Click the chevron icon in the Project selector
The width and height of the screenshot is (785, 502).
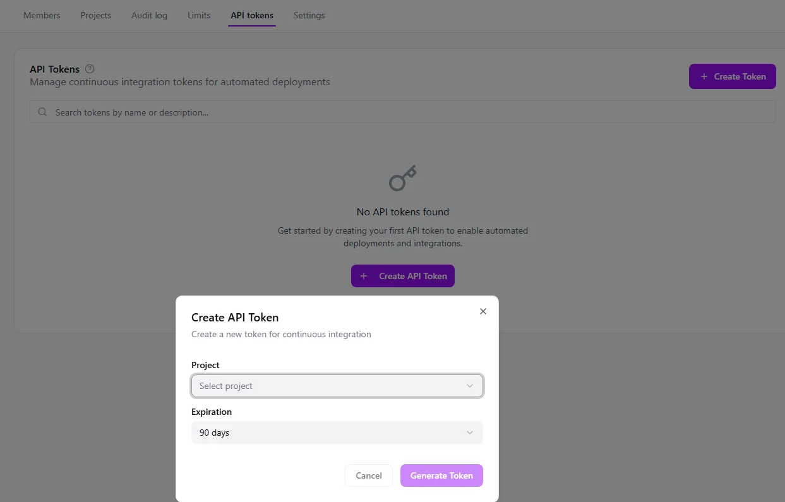pos(470,386)
